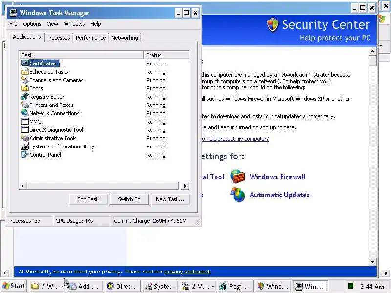
Task: Open the Automatic Updates link
Action: click(280, 195)
